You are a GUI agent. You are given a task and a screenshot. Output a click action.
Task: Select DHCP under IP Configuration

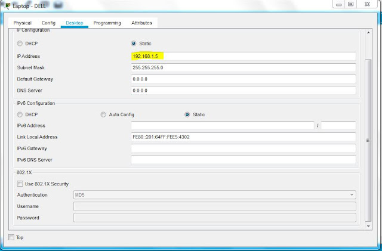pyautogui.click(x=20, y=44)
